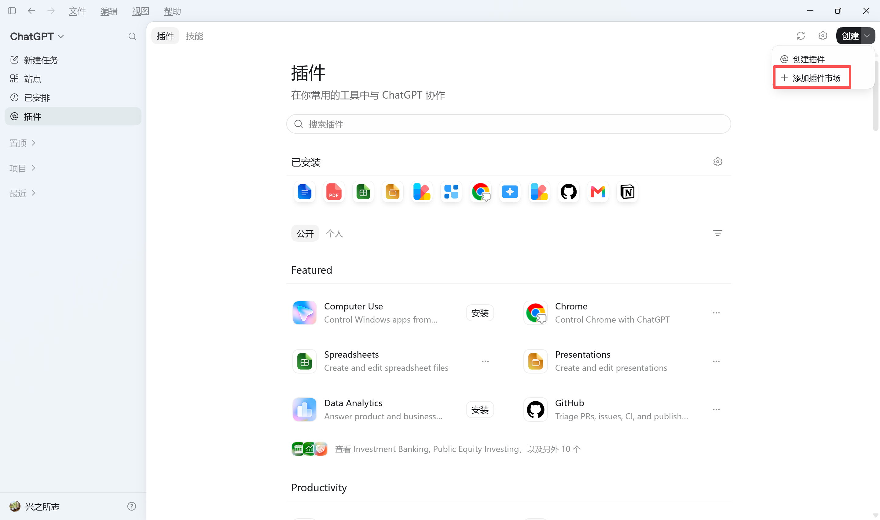Switch to the 个人 tab
The width and height of the screenshot is (880, 520).
334,233
